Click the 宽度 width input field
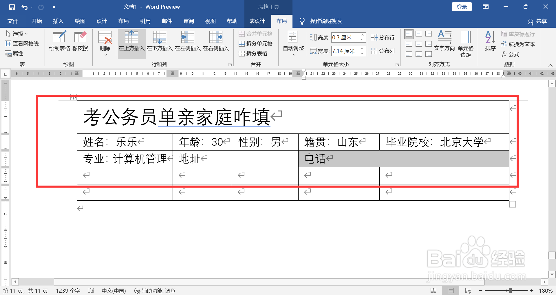 [x=347, y=51]
